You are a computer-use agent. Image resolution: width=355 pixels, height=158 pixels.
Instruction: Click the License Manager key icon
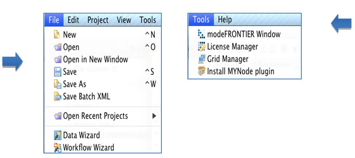(x=201, y=46)
